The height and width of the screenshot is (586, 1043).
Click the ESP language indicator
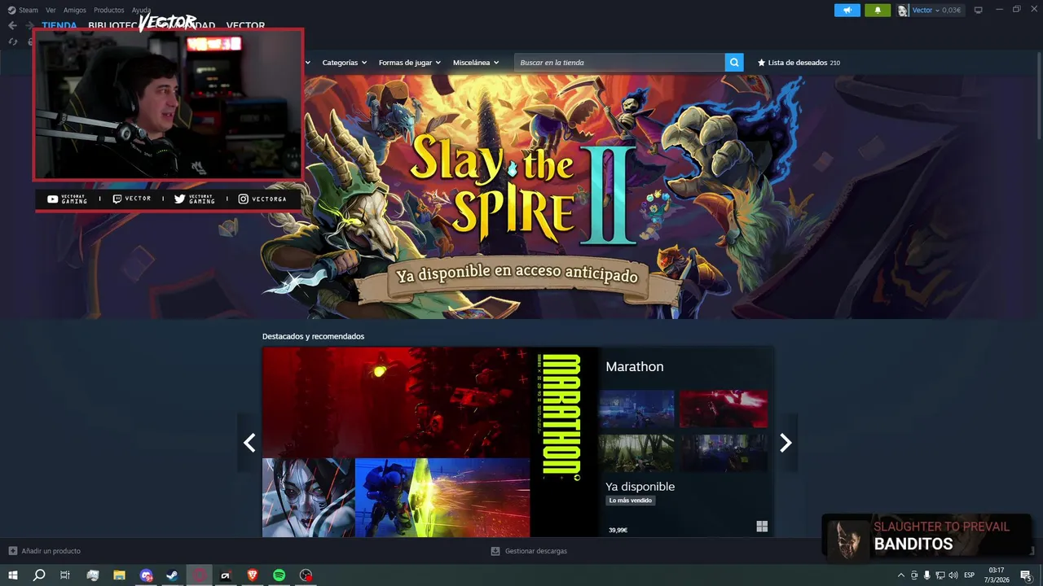969,575
